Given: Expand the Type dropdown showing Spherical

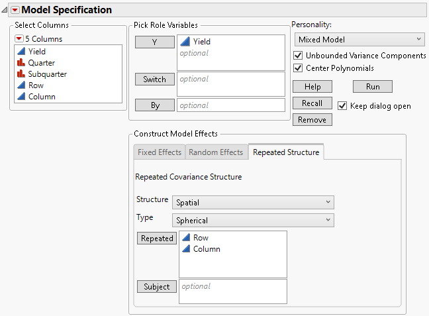Looking at the screenshot, I should [x=253, y=221].
